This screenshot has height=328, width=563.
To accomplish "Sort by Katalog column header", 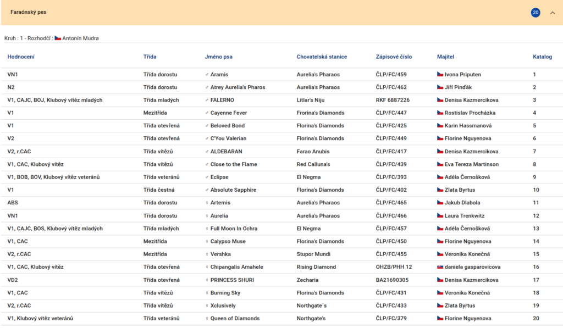I will (542, 57).
